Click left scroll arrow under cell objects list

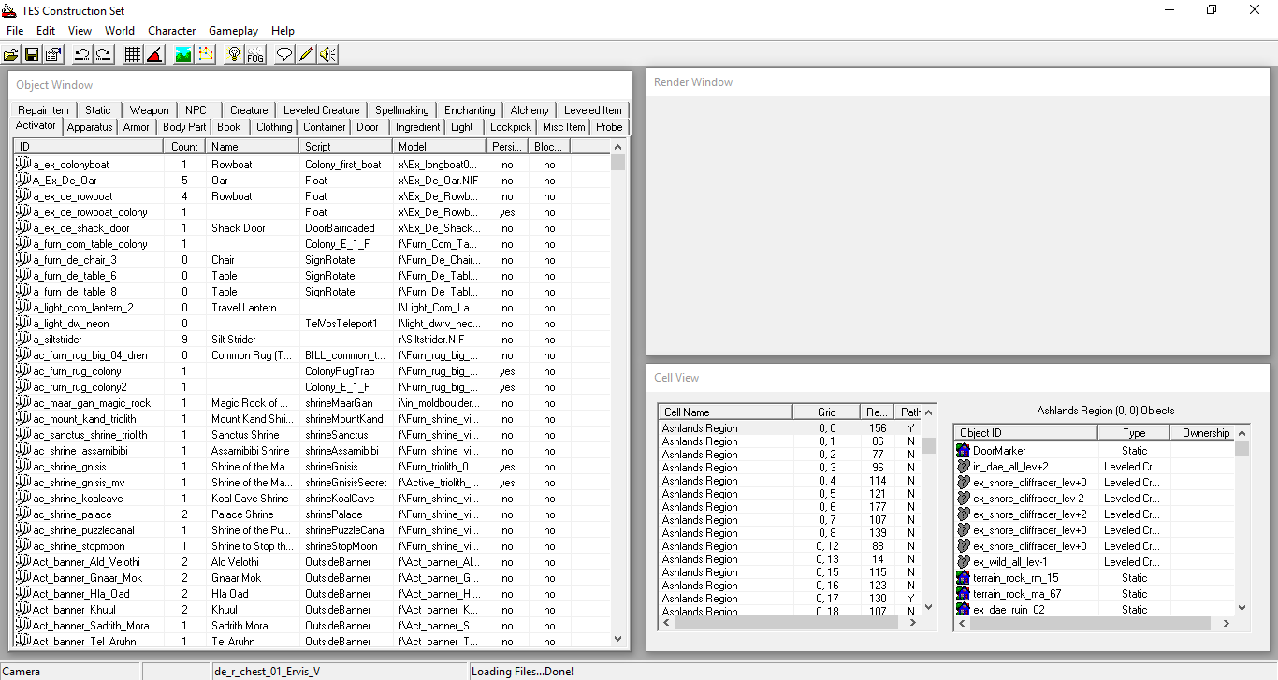click(963, 623)
